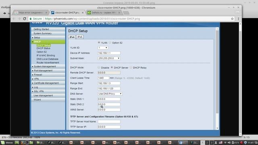Open the Меню start button

(7, 143)
